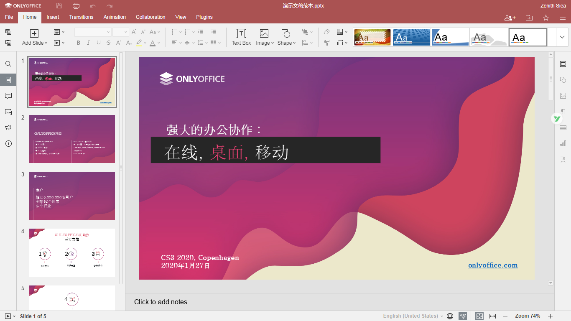This screenshot has width=571, height=321.
Task: Undo the last action
Action: [x=93, y=6]
